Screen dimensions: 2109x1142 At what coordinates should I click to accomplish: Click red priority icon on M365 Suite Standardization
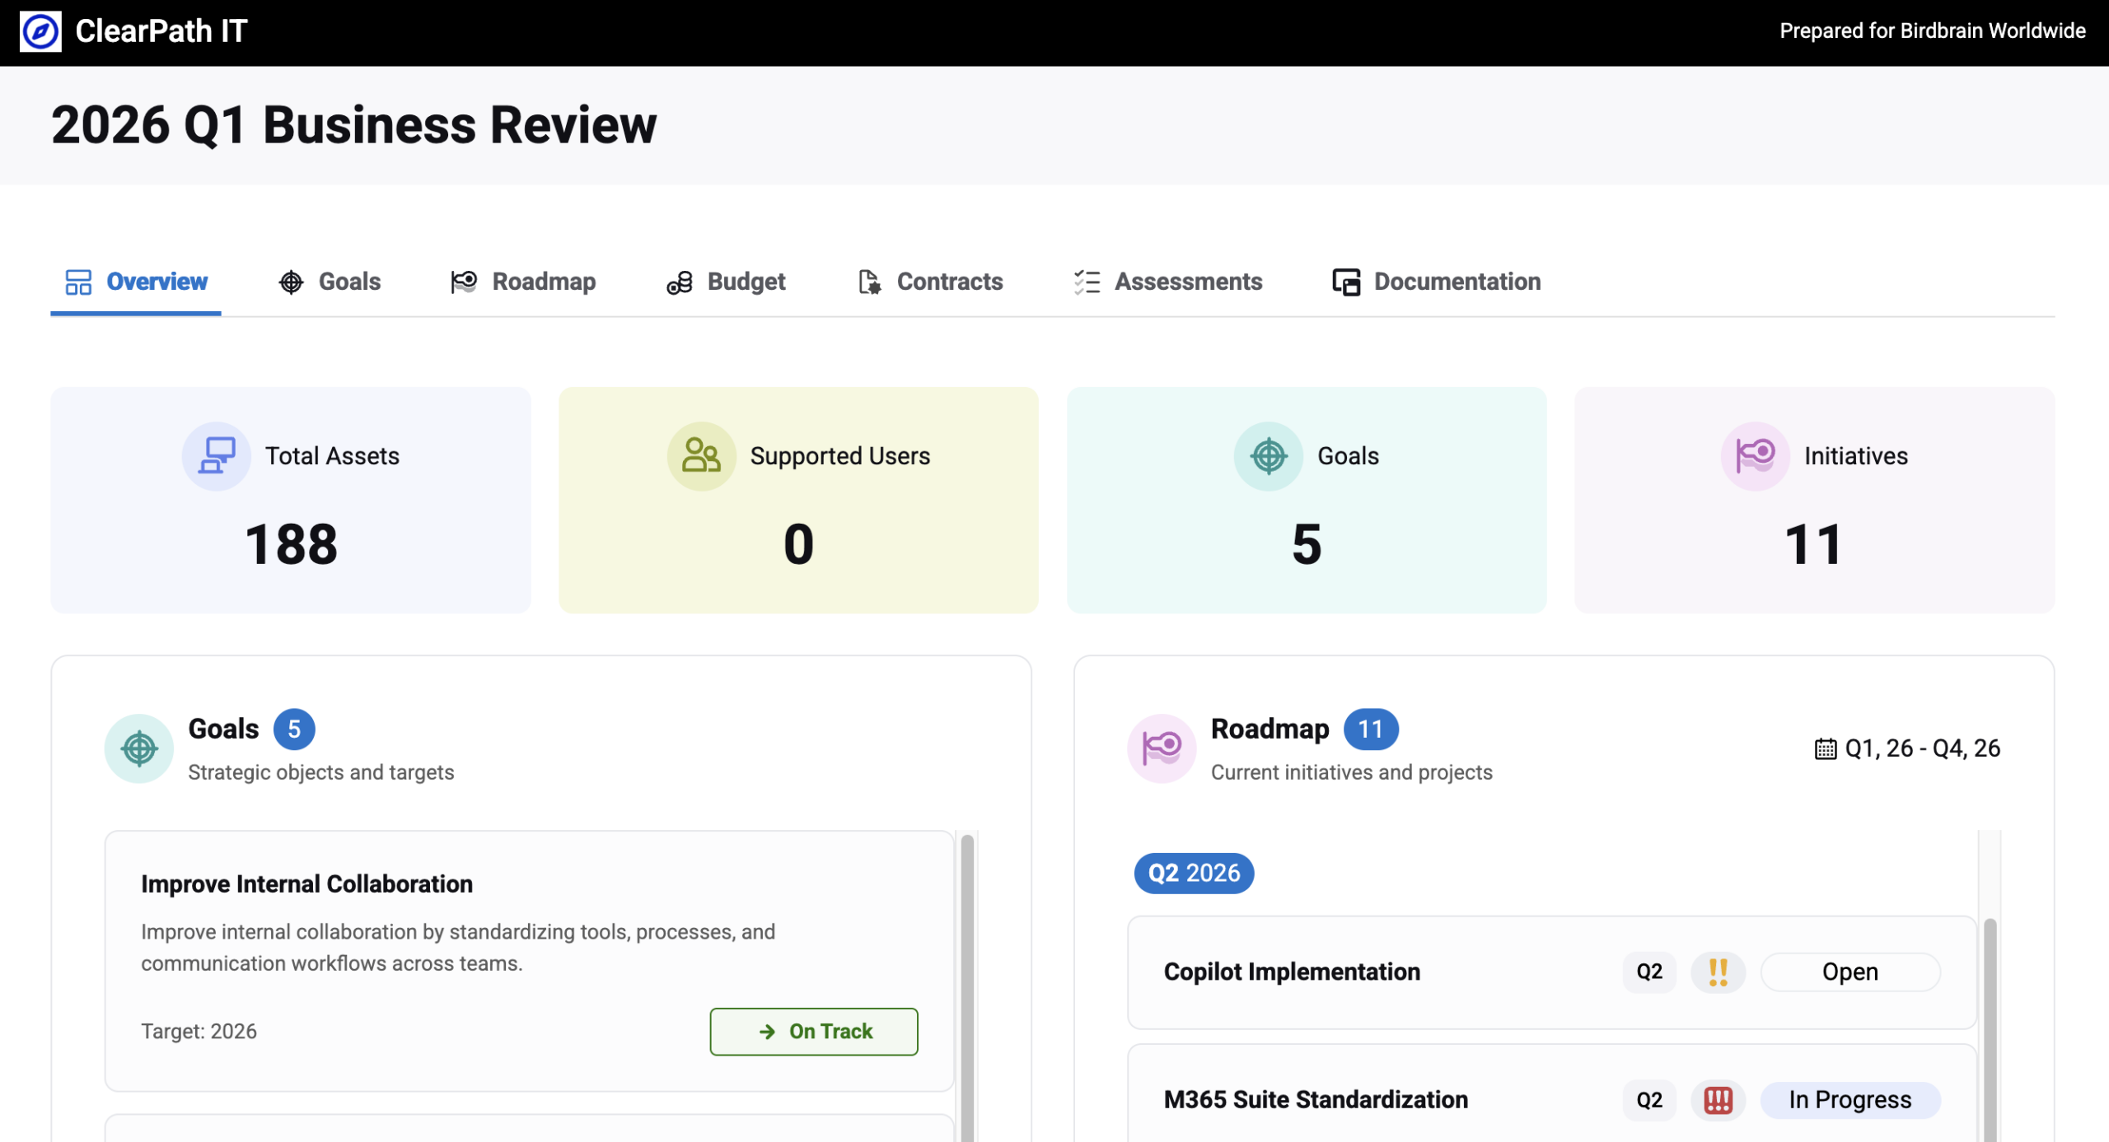[1718, 1100]
